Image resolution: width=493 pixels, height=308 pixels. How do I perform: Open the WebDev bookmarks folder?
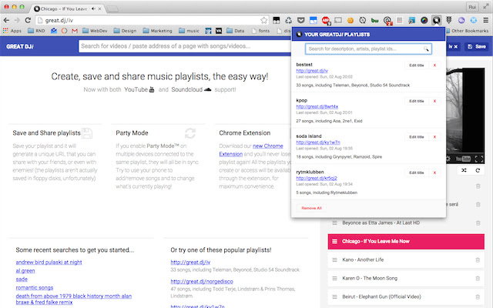click(x=95, y=31)
